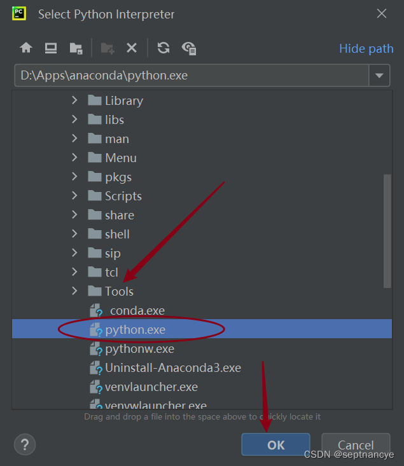Select the libs folder name

point(115,120)
